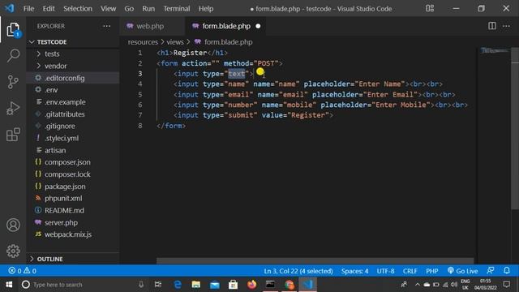Start Go Live server
The width and height of the screenshot is (519, 292).
tap(462, 271)
